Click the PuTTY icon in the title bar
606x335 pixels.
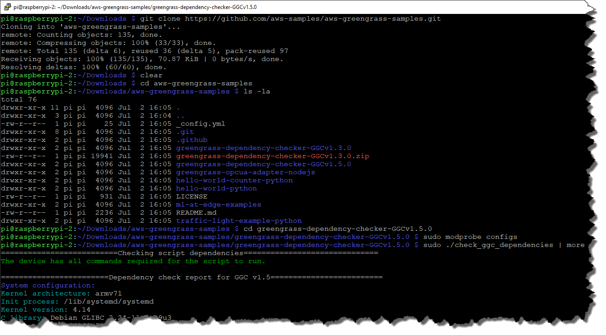click(7, 7)
